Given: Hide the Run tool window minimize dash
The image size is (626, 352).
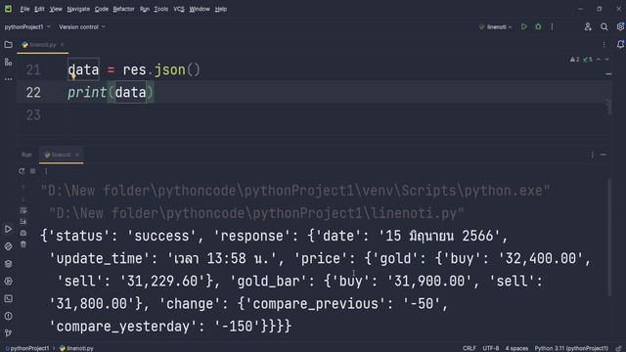Looking at the screenshot, I should [x=604, y=154].
